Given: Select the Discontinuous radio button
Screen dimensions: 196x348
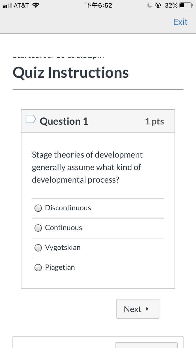Looking at the screenshot, I should tap(38, 208).
